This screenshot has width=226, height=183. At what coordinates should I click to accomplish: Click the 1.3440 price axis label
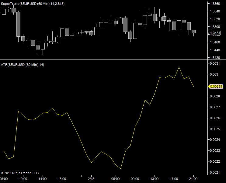[215, 50]
